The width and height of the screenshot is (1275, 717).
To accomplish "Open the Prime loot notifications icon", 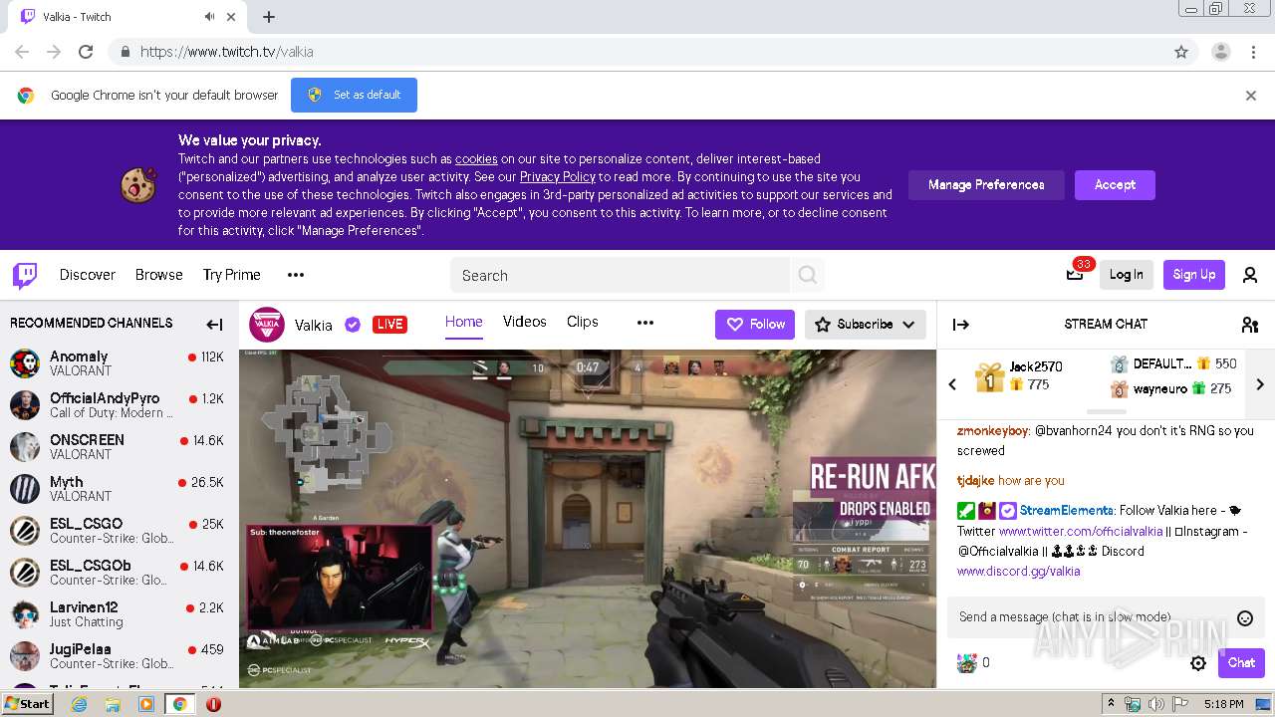I will tap(1075, 274).
